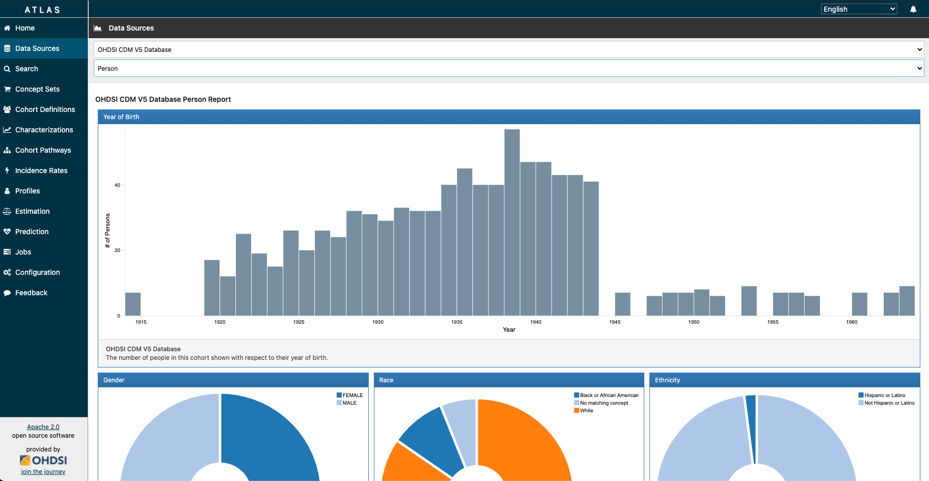The width and height of the screenshot is (929, 481).
Task: Open the OHDSI CDM V5 Database source dropdown
Action: coord(509,49)
